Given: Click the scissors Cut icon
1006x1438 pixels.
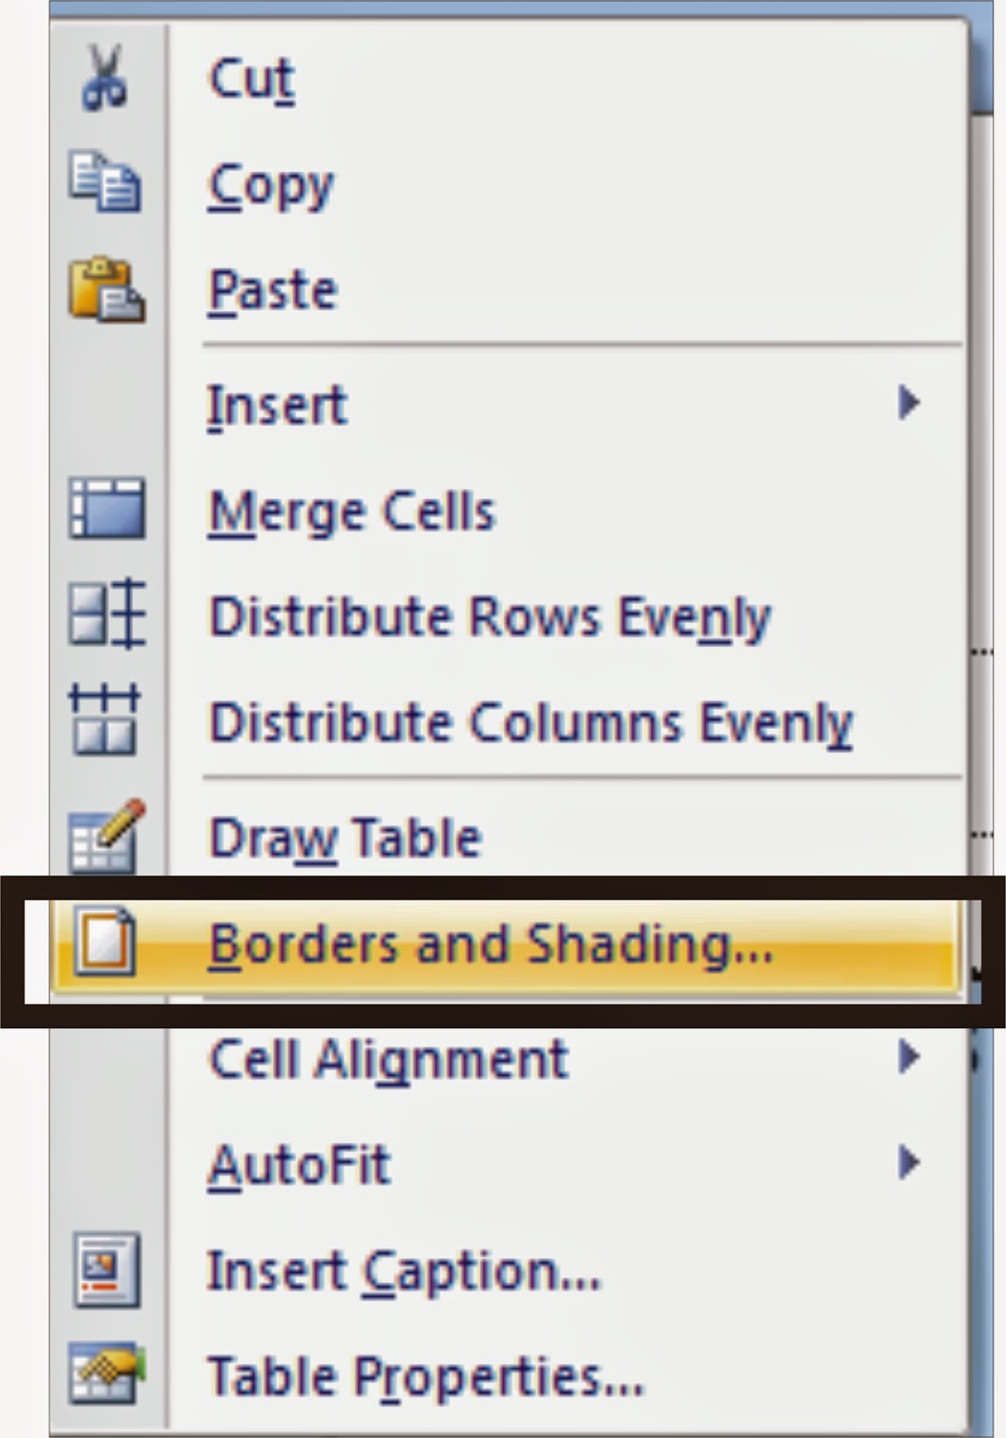Looking at the screenshot, I should coord(104,79).
